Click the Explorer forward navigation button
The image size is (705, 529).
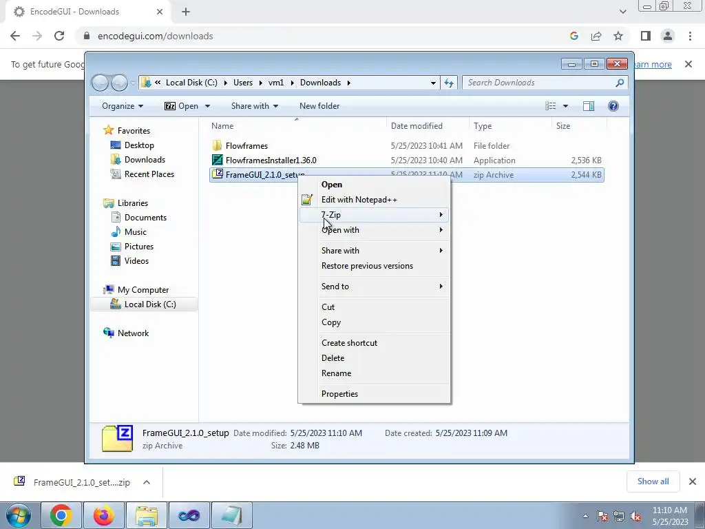pyautogui.click(x=119, y=83)
